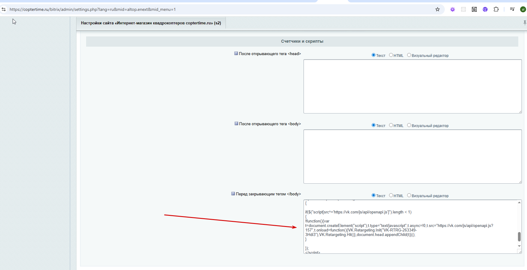Select Визуальный редактор for opening body field
Image resolution: width=527 pixels, height=270 pixels.
[x=409, y=125]
